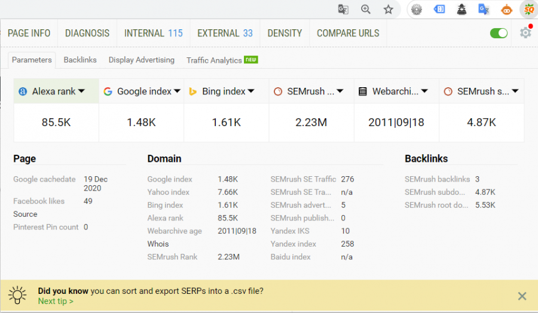The height and width of the screenshot is (313, 538).
Task: Select the Parameters sub-tab
Action: [32, 60]
